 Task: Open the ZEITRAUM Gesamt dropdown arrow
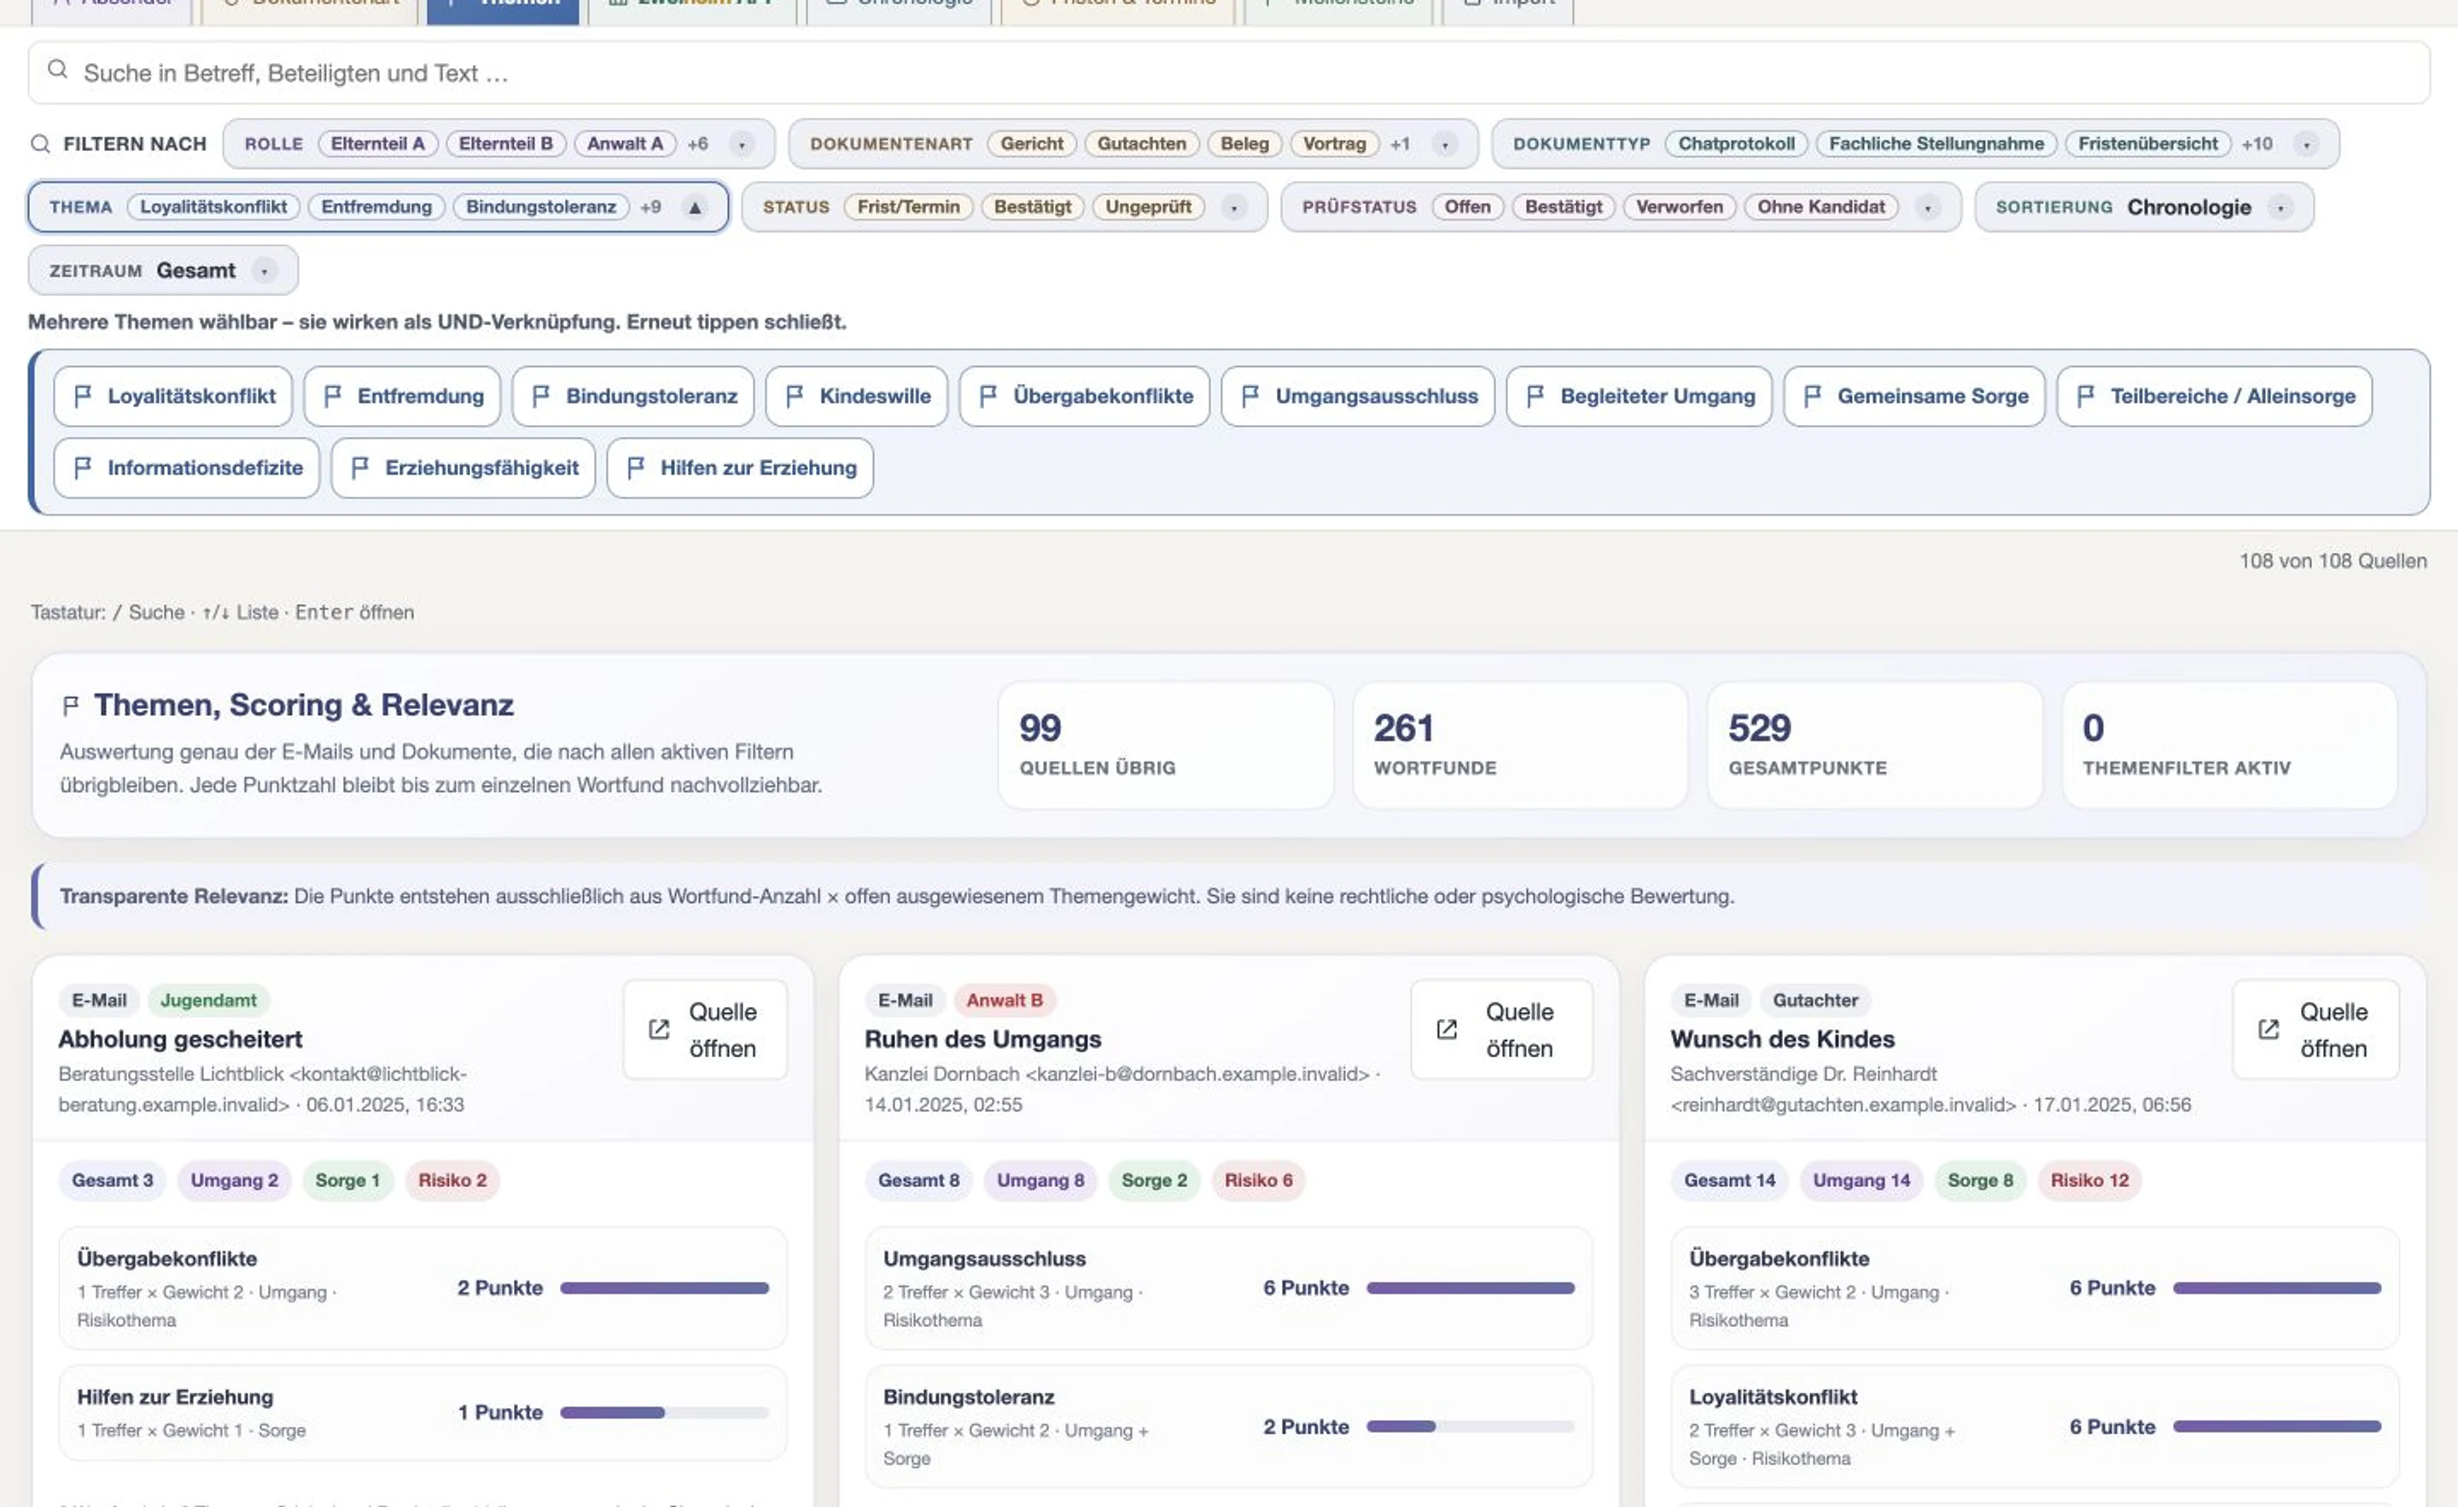(x=264, y=271)
